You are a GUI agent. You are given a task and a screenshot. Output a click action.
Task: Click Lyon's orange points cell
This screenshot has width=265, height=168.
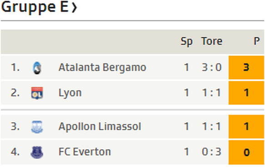click(x=246, y=93)
